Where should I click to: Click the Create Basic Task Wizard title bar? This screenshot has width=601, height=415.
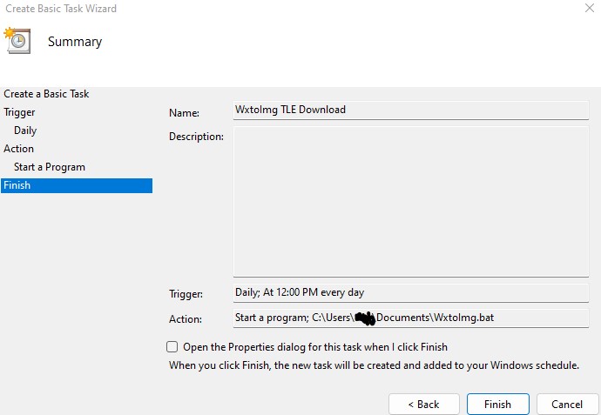[x=261, y=9]
